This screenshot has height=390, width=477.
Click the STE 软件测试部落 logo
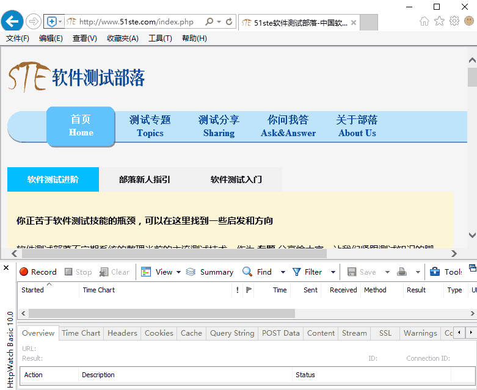(76, 77)
